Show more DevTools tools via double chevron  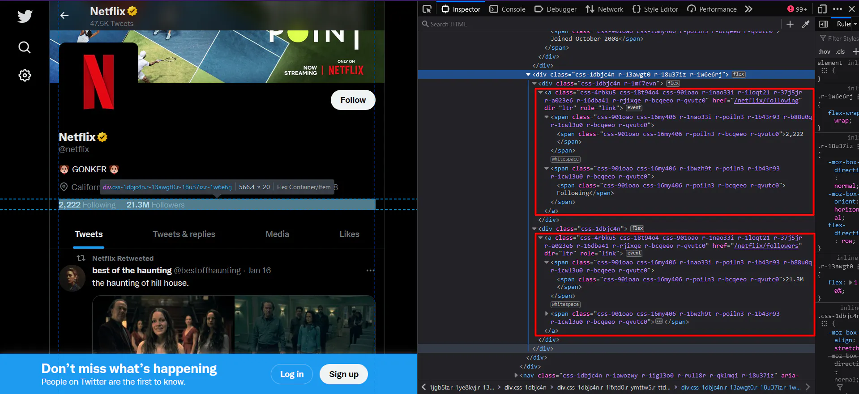[x=748, y=9]
